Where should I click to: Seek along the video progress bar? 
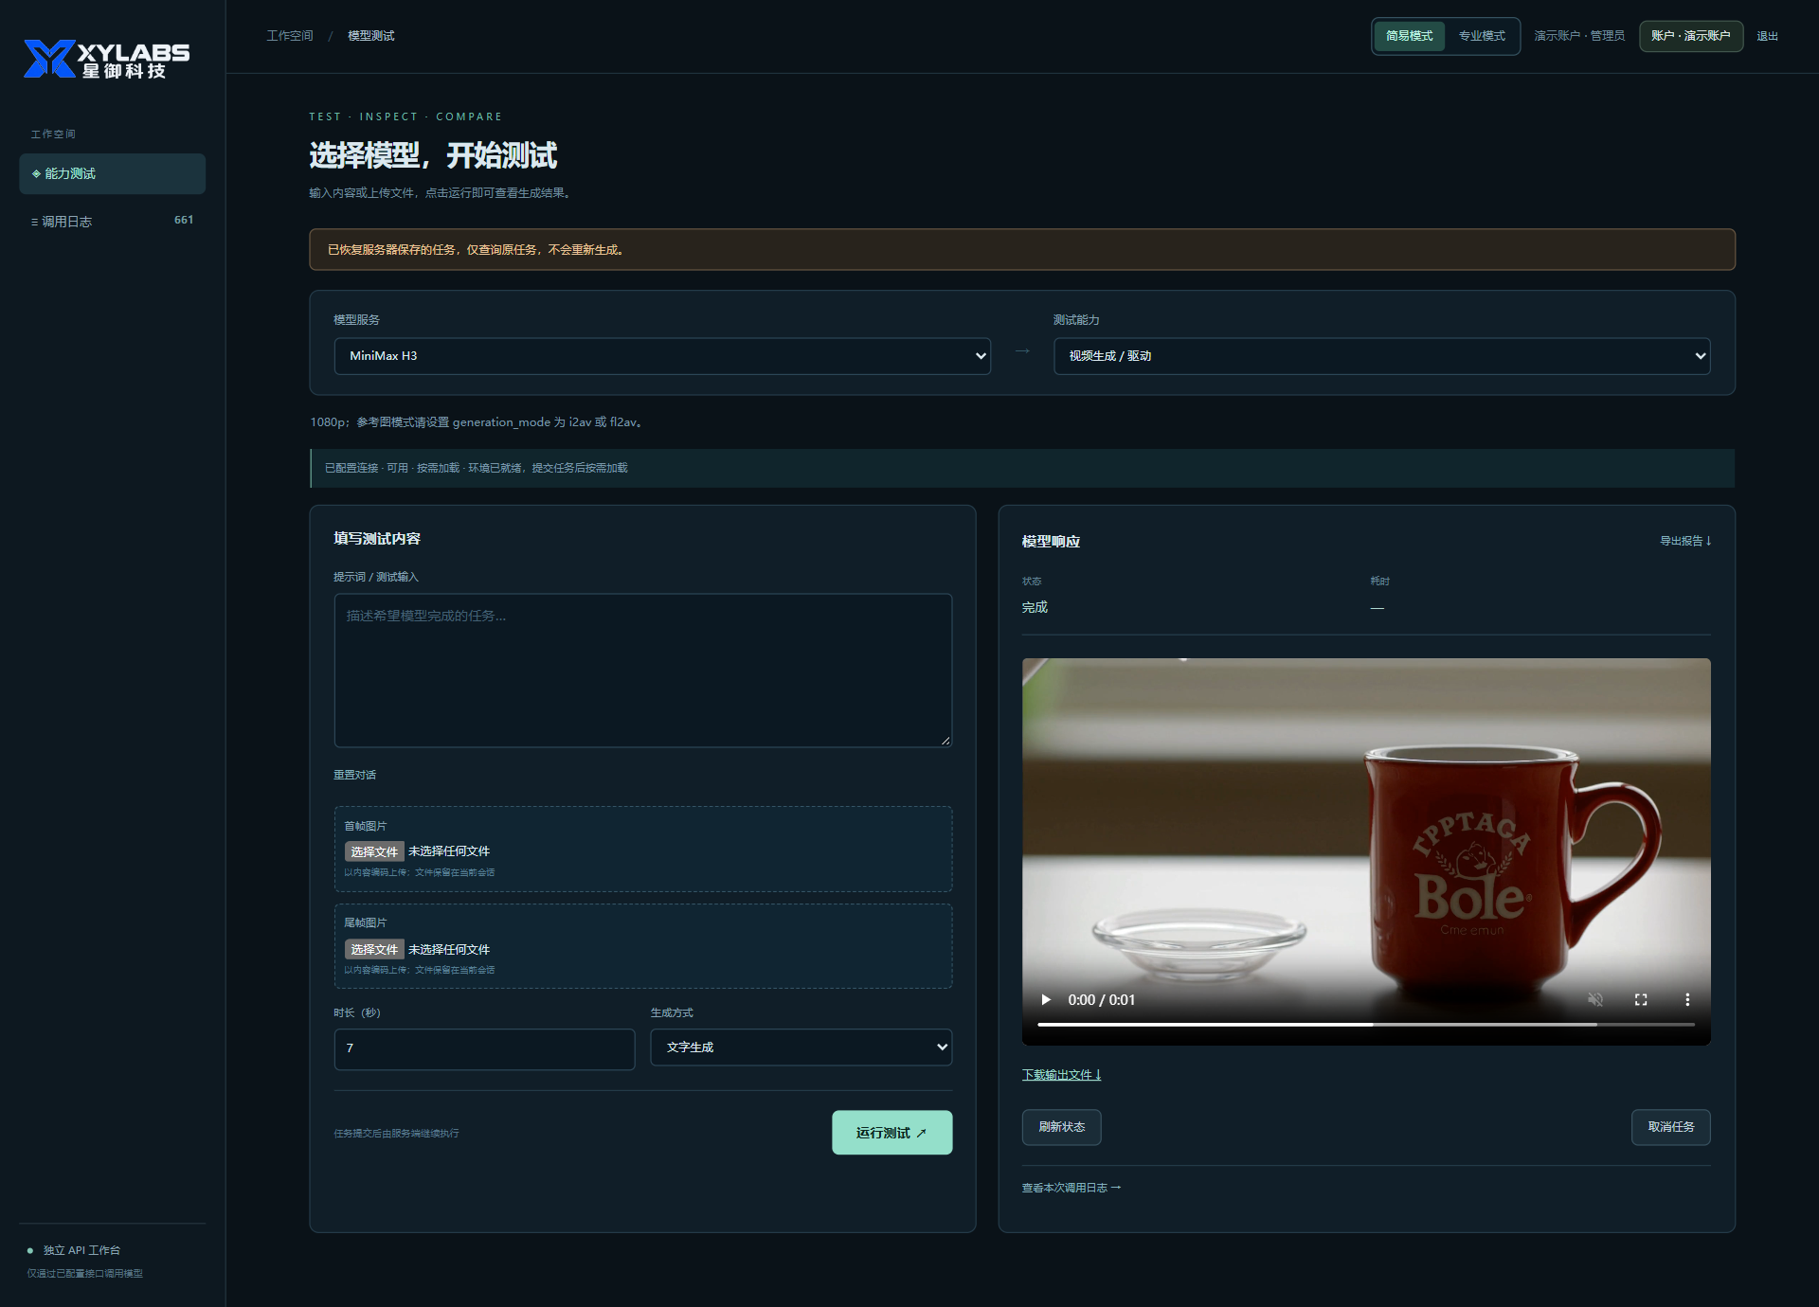point(1366,1024)
